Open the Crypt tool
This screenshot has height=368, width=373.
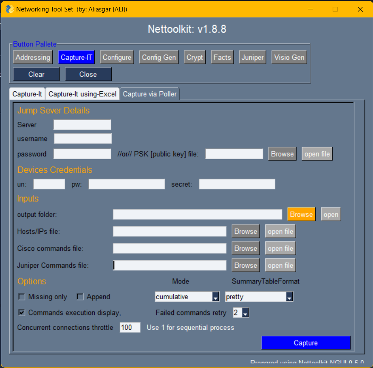[x=195, y=57]
